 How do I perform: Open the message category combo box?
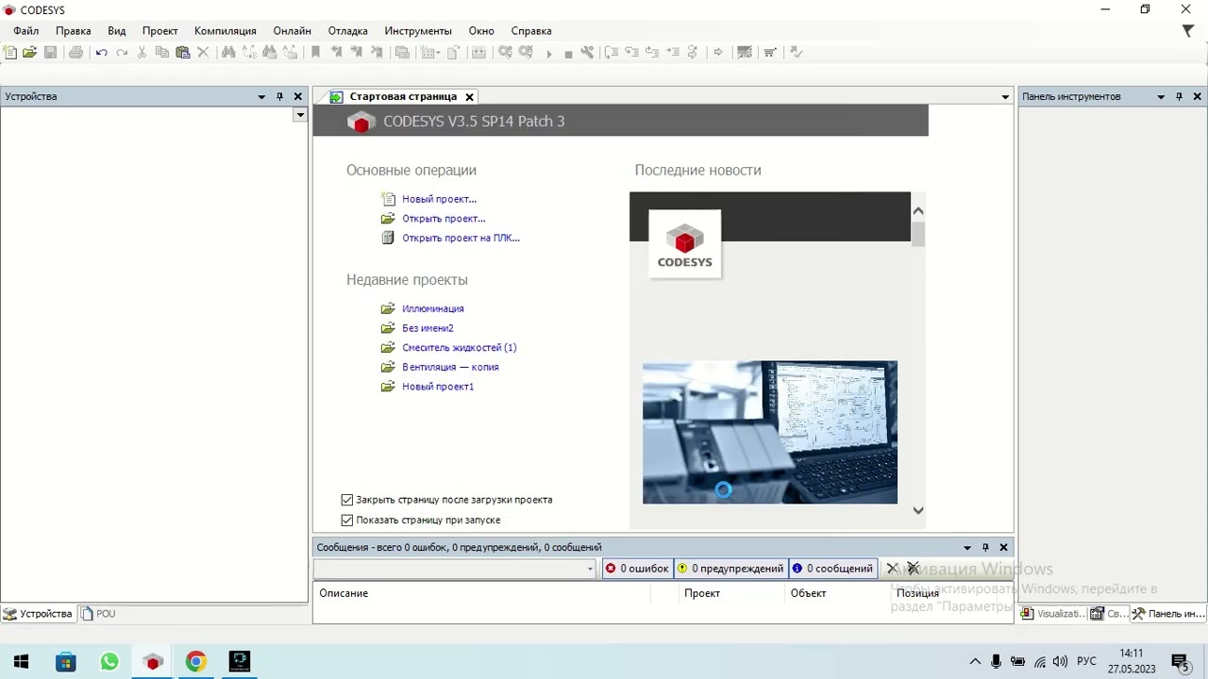coord(455,568)
